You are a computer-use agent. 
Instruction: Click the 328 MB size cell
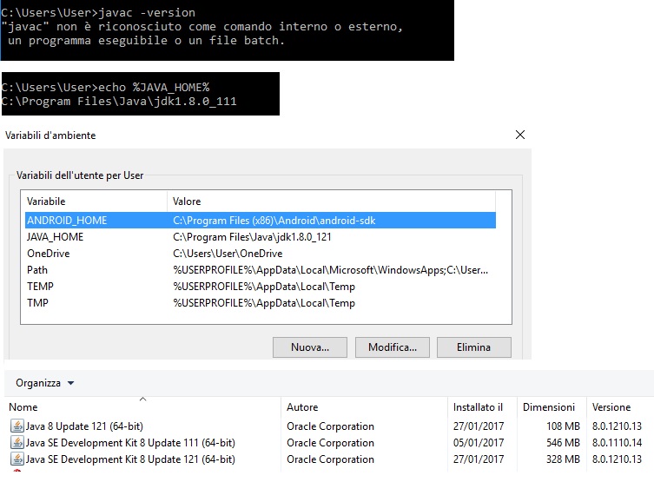tap(563, 459)
